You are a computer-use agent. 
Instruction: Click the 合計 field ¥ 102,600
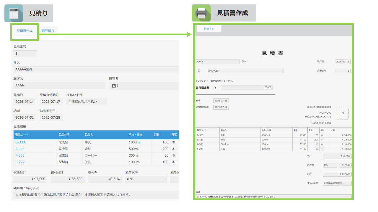point(337,174)
